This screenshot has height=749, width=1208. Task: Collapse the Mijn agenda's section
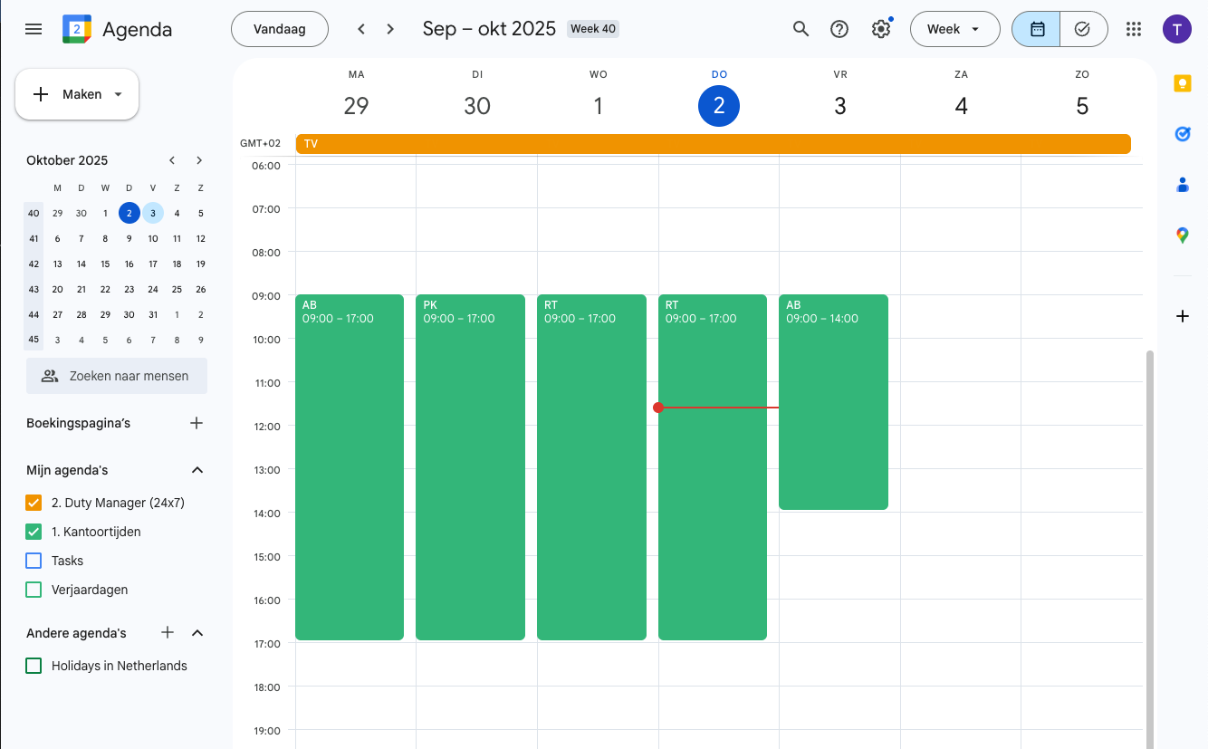197,470
